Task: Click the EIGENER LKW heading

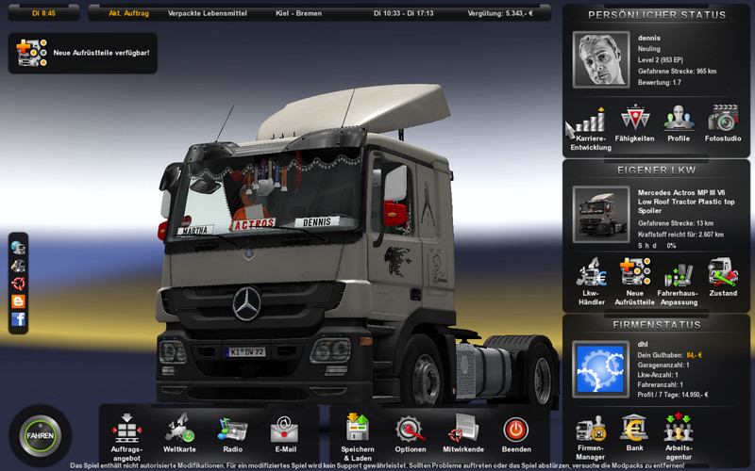Action: click(x=656, y=171)
